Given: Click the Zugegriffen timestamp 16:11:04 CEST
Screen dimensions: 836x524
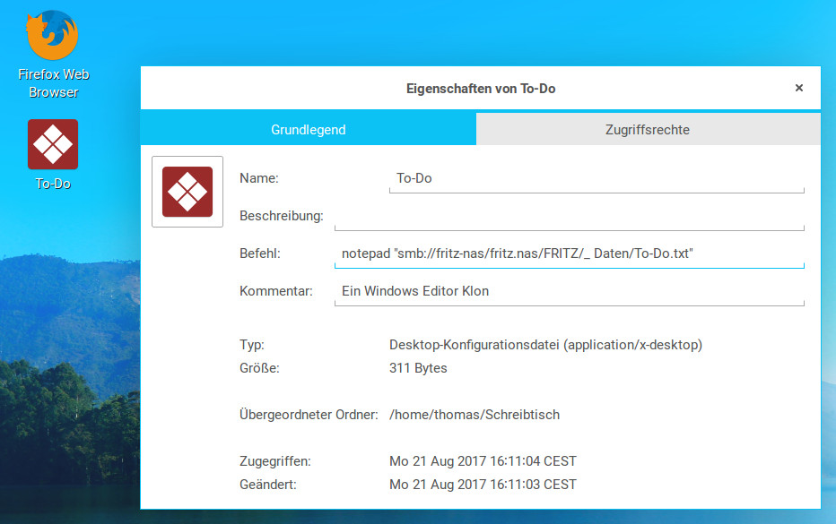Looking at the screenshot, I should (x=483, y=461).
